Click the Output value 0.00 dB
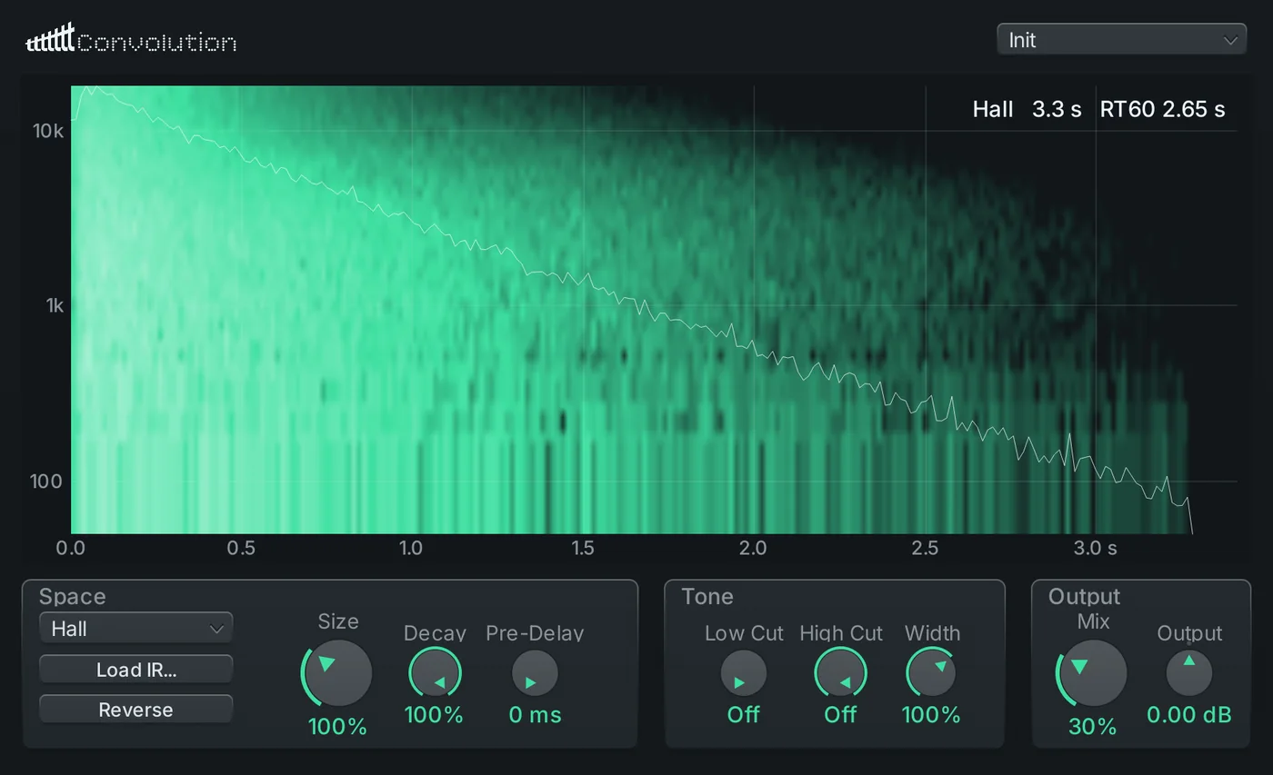This screenshot has width=1273, height=775. pyautogui.click(x=1189, y=715)
